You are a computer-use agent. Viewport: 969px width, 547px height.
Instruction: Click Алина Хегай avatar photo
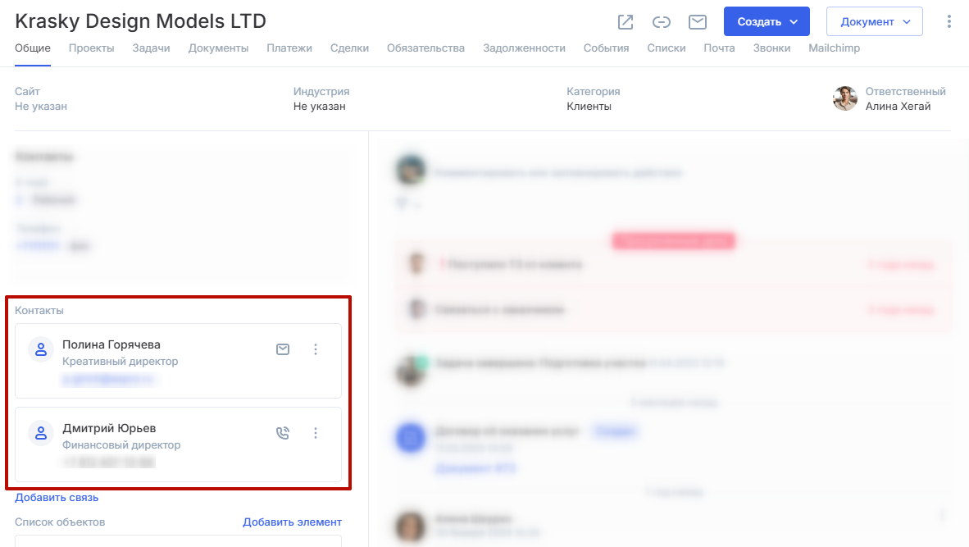pyautogui.click(x=844, y=99)
